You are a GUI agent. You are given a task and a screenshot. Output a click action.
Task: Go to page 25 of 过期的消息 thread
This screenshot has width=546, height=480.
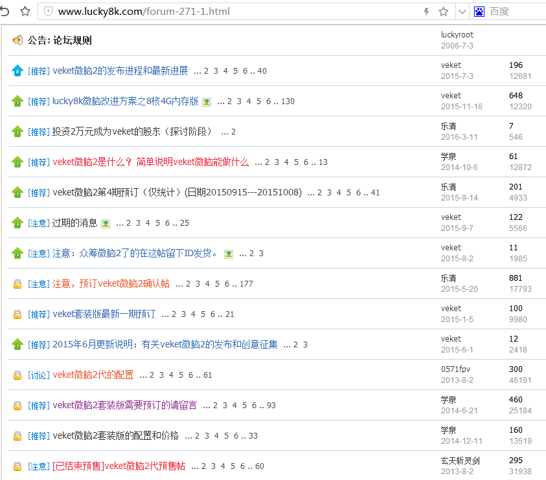click(x=185, y=223)
